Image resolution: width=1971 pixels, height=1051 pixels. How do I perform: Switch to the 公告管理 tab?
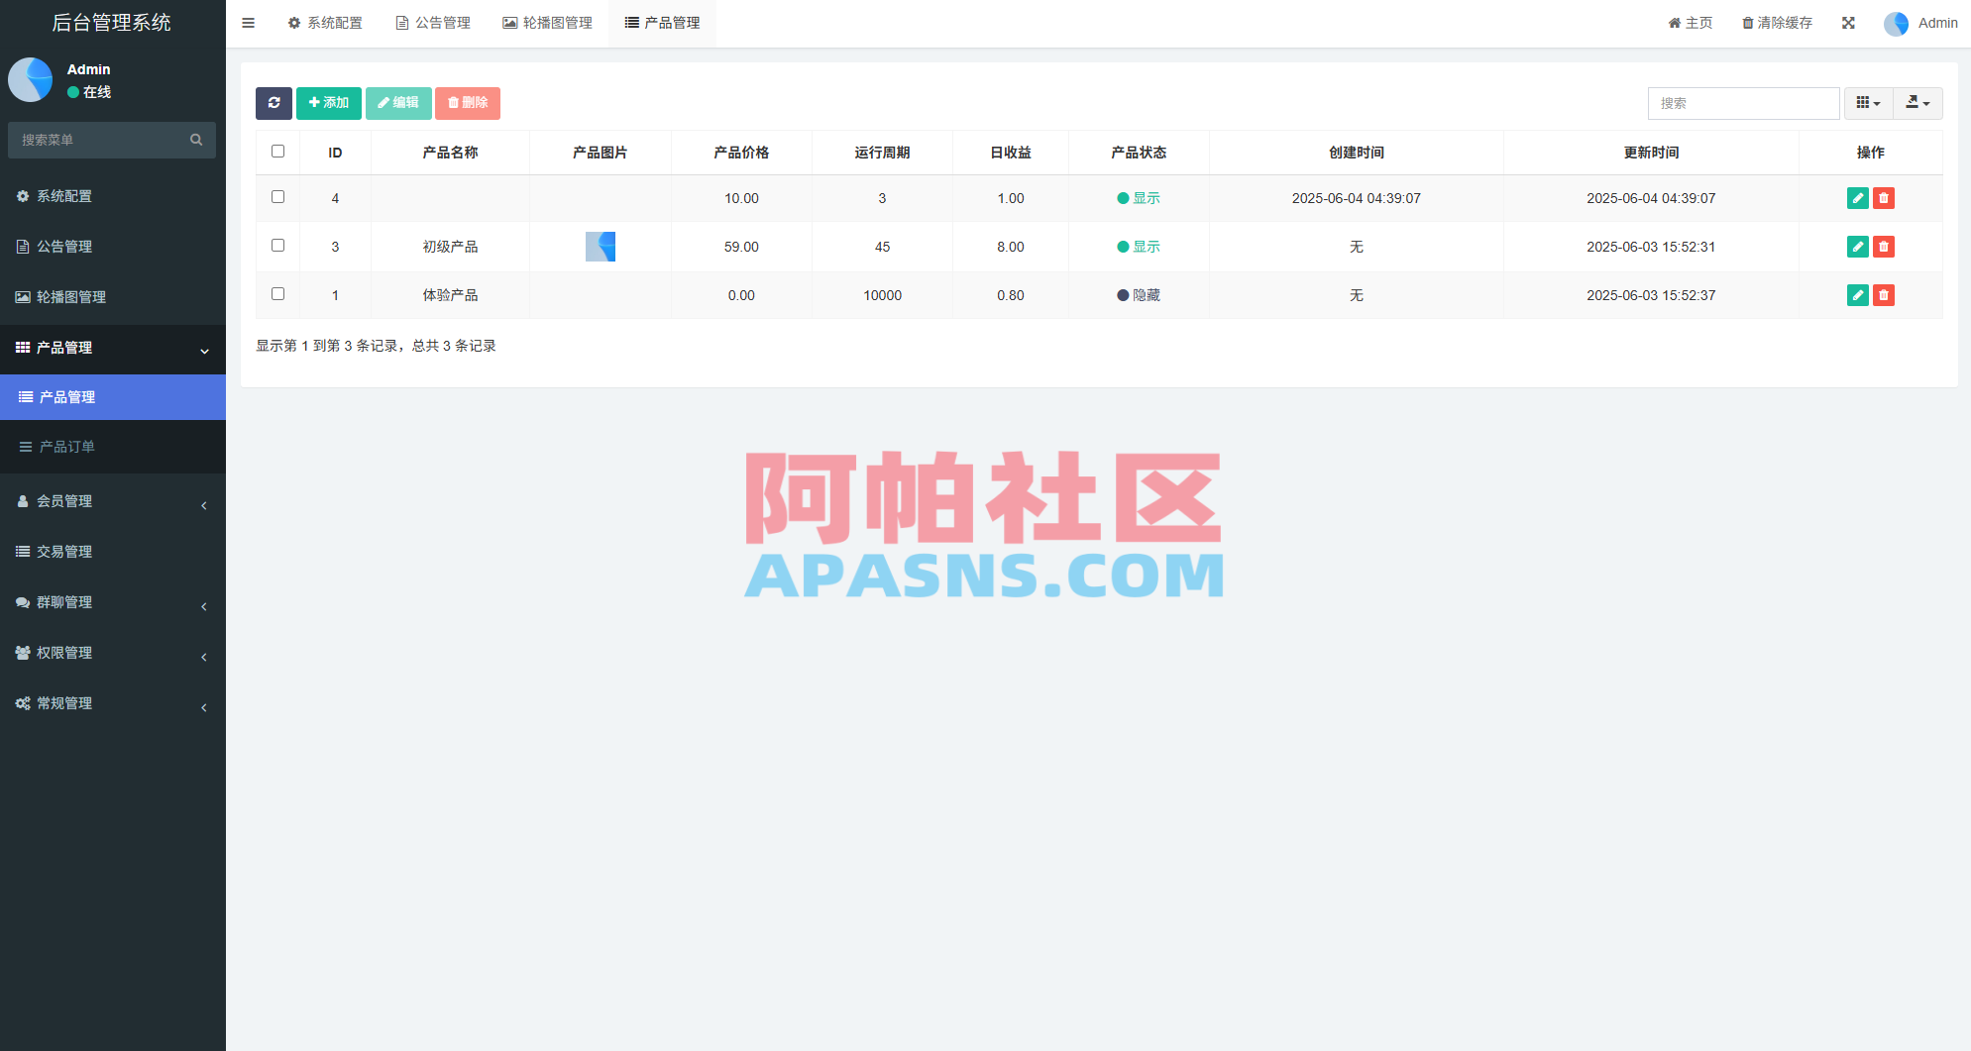pyautogui.click(x=433, y=22)
